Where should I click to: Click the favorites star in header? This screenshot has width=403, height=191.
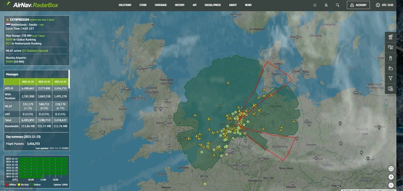point(315,5)
